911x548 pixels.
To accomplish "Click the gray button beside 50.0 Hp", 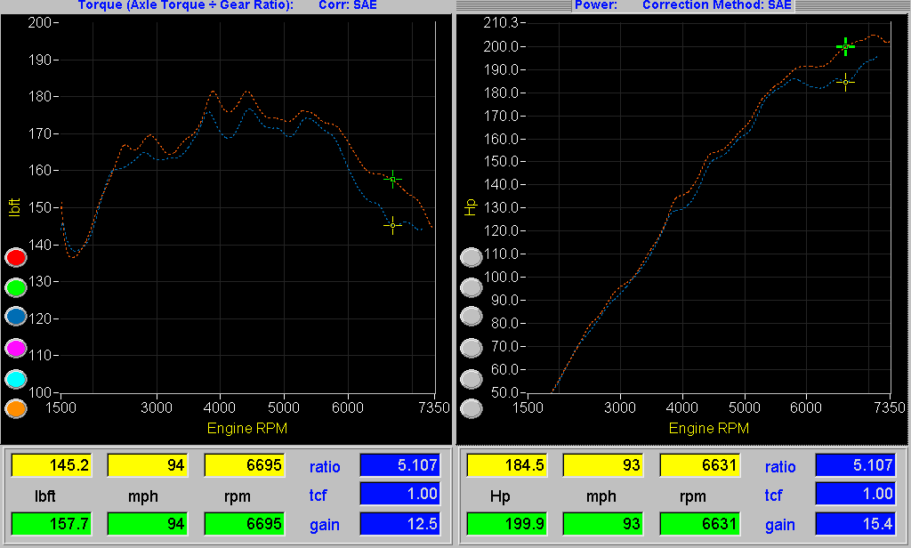I will coord(472,408).
